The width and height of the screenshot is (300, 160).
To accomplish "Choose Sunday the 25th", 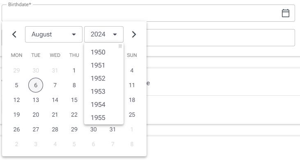I will coord(132,115).
